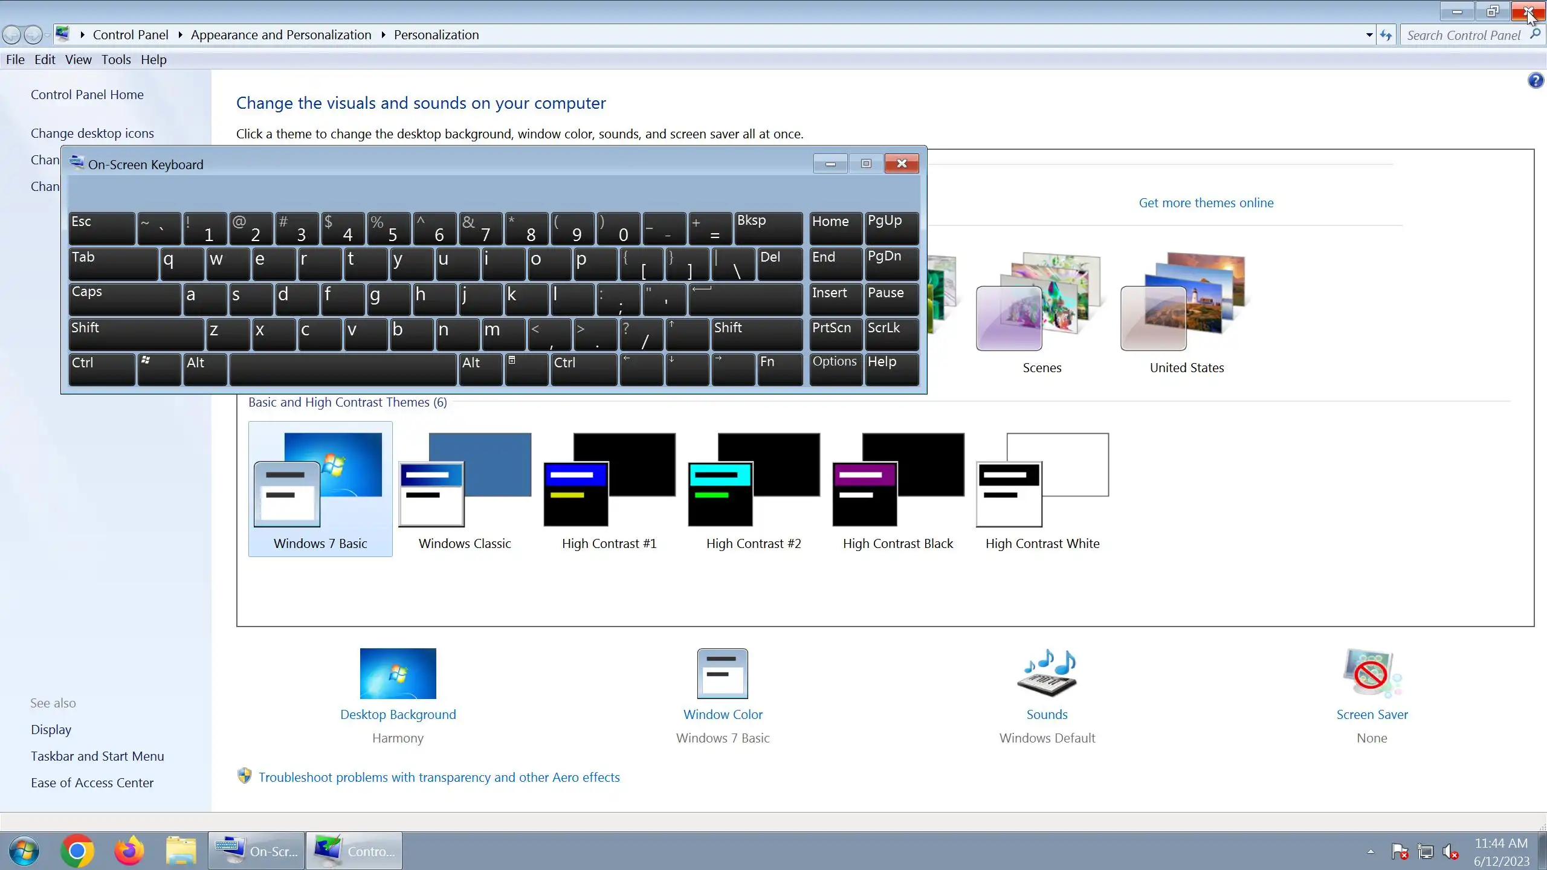This screenshot has width=1547, height=870.
Task: Open the Screen Saver icon
Action: click(1371, 674)
